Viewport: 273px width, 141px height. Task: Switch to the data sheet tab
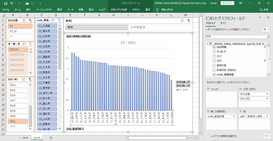[x=25, y=138]
